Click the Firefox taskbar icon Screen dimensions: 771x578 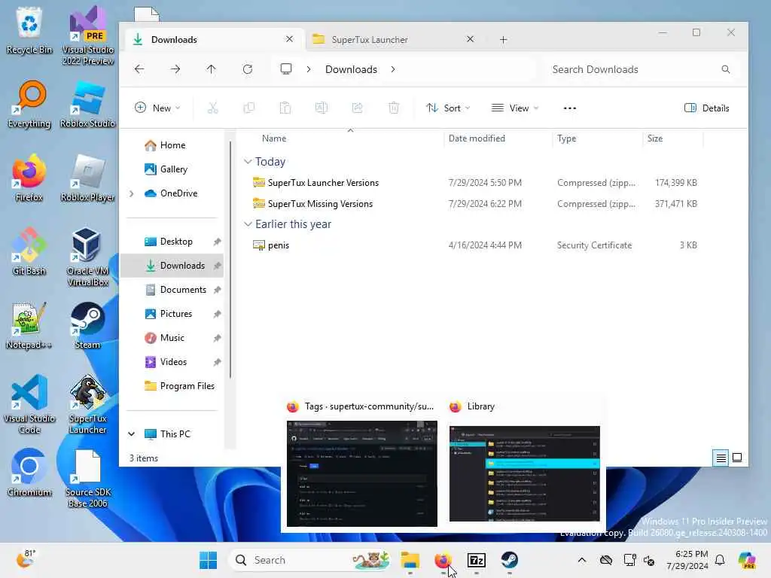(443, 560)
